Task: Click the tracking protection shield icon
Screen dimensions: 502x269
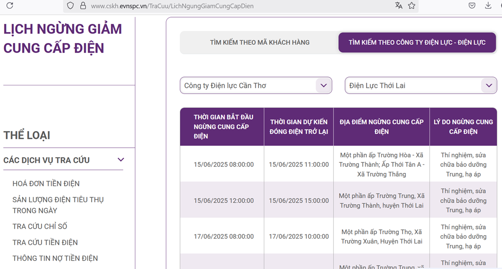Action: pos(70,6)
